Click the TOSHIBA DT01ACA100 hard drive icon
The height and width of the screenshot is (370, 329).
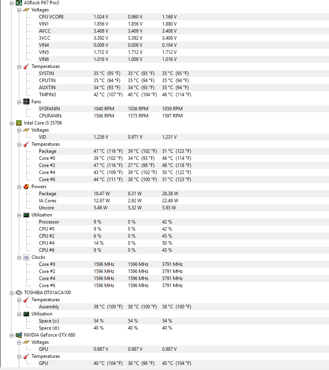pos(19,293)
